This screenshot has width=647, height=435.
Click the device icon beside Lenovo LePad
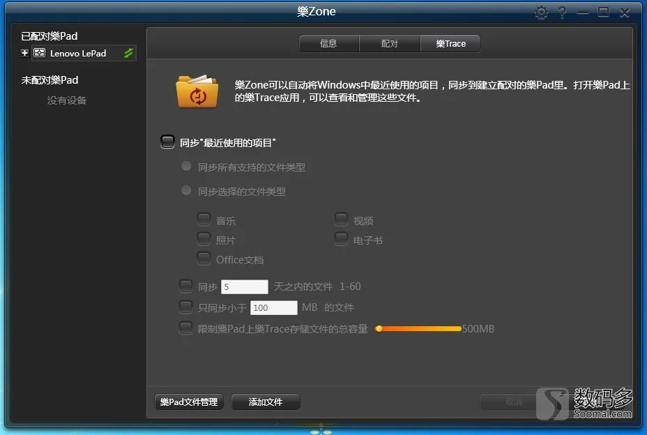point(39,53)
